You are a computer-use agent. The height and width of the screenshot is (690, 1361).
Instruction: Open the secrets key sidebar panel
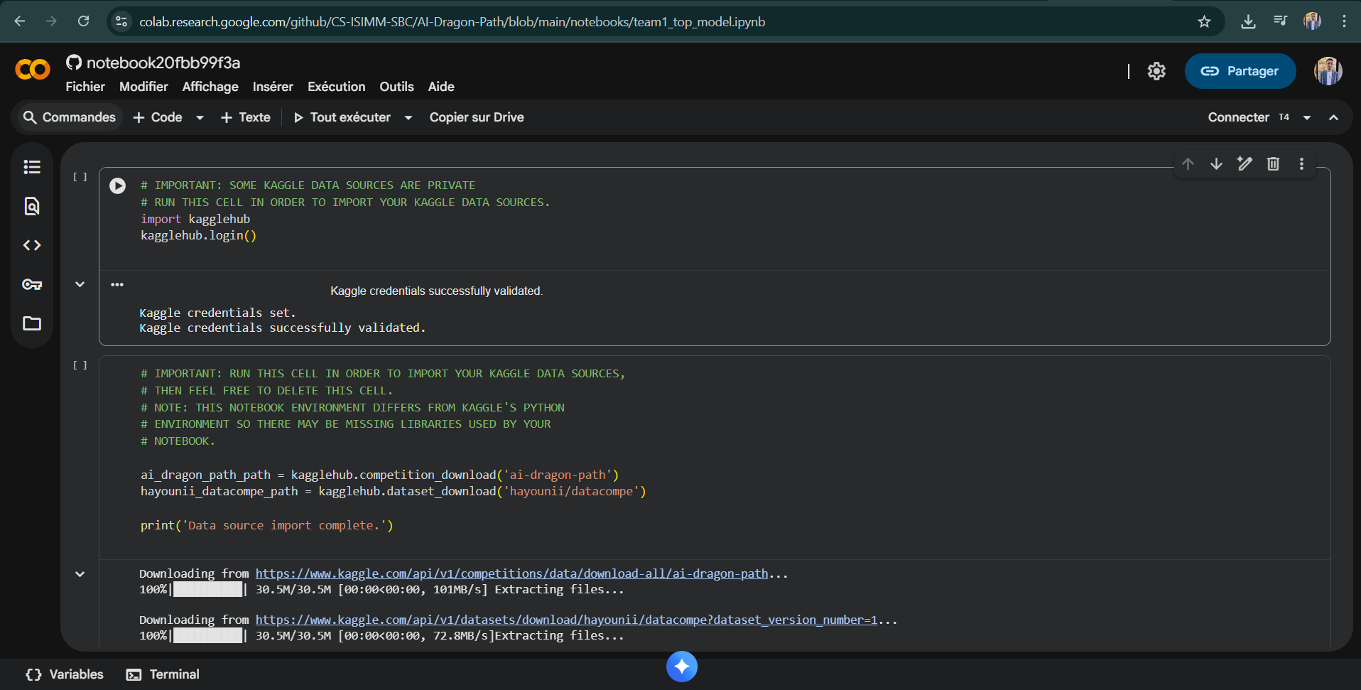[32, 284]
